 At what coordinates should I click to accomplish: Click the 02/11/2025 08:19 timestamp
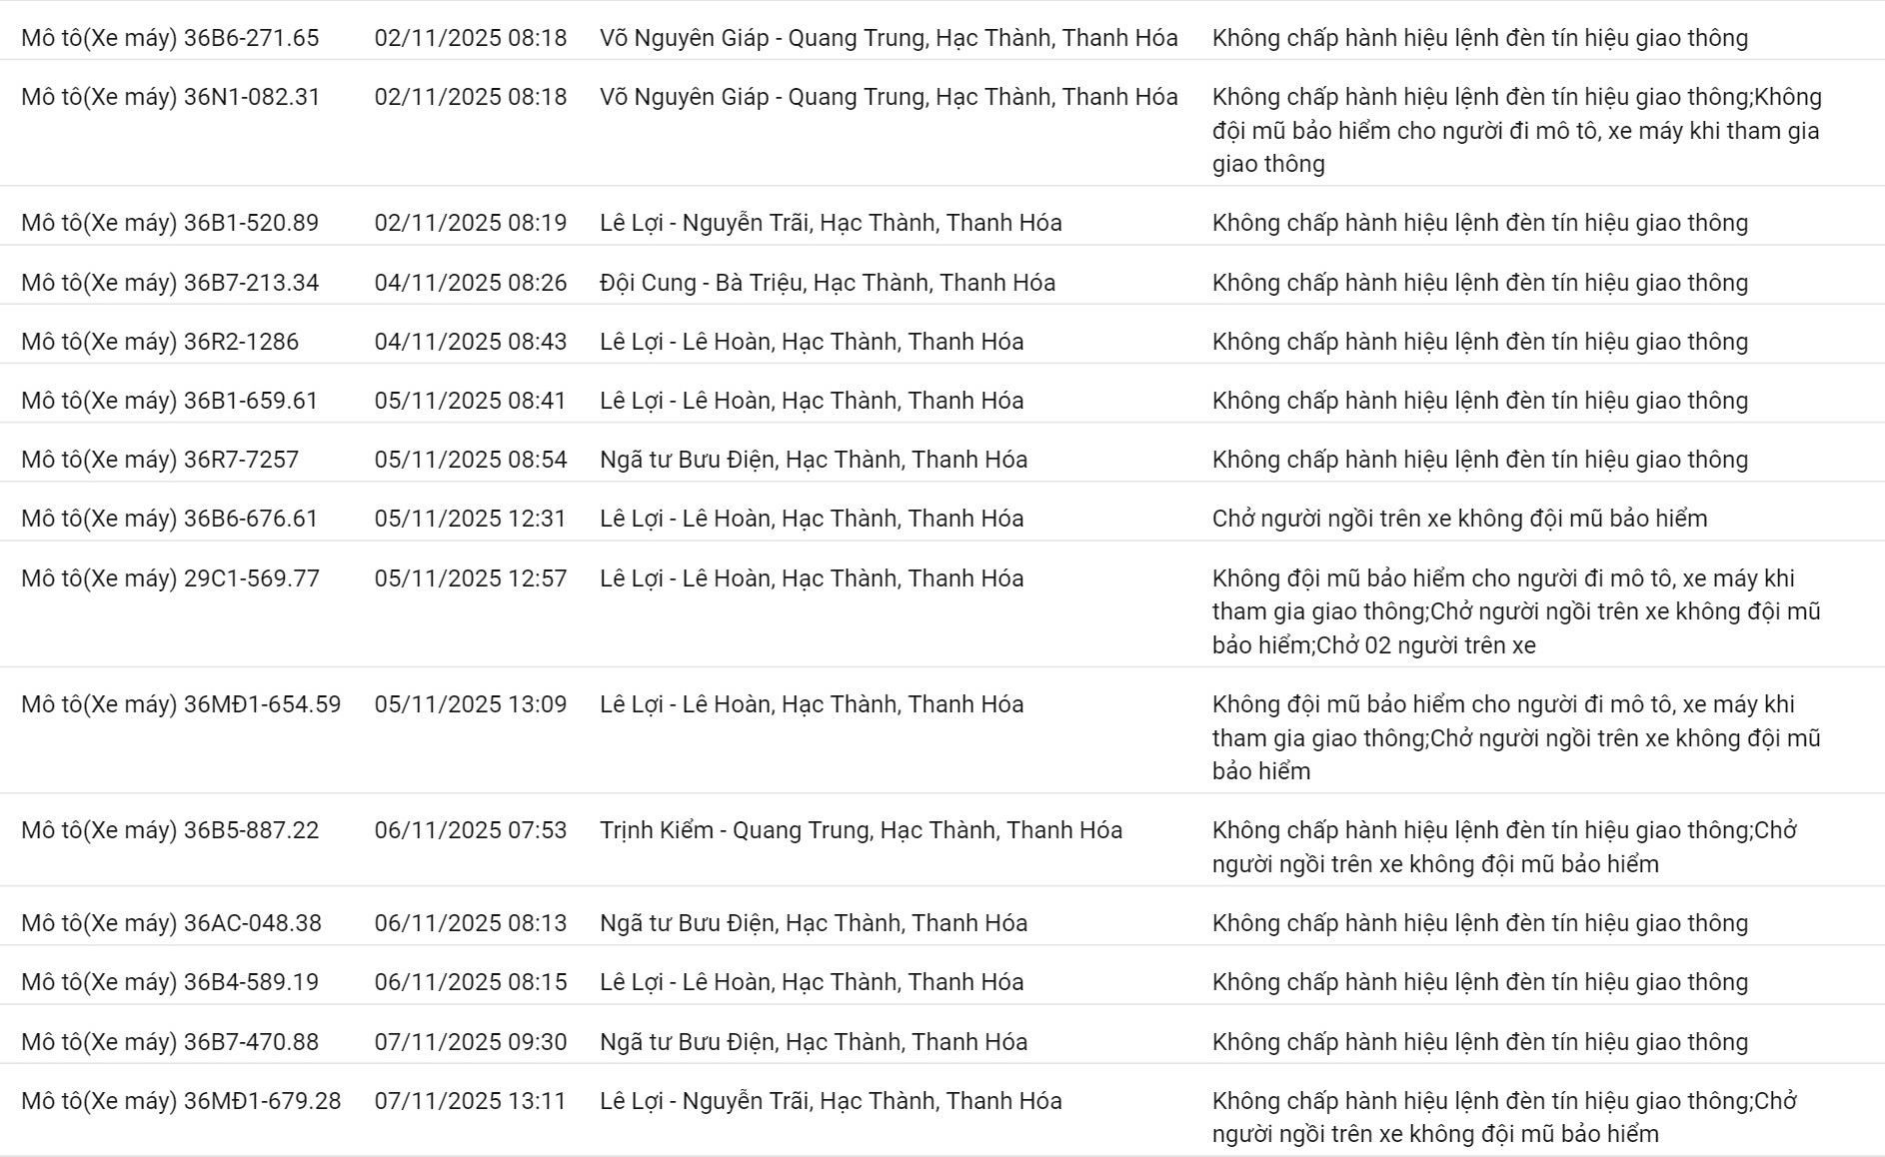[470, 223]
